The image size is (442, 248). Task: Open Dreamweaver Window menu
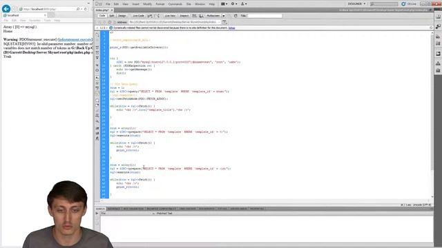click(200, 4)
